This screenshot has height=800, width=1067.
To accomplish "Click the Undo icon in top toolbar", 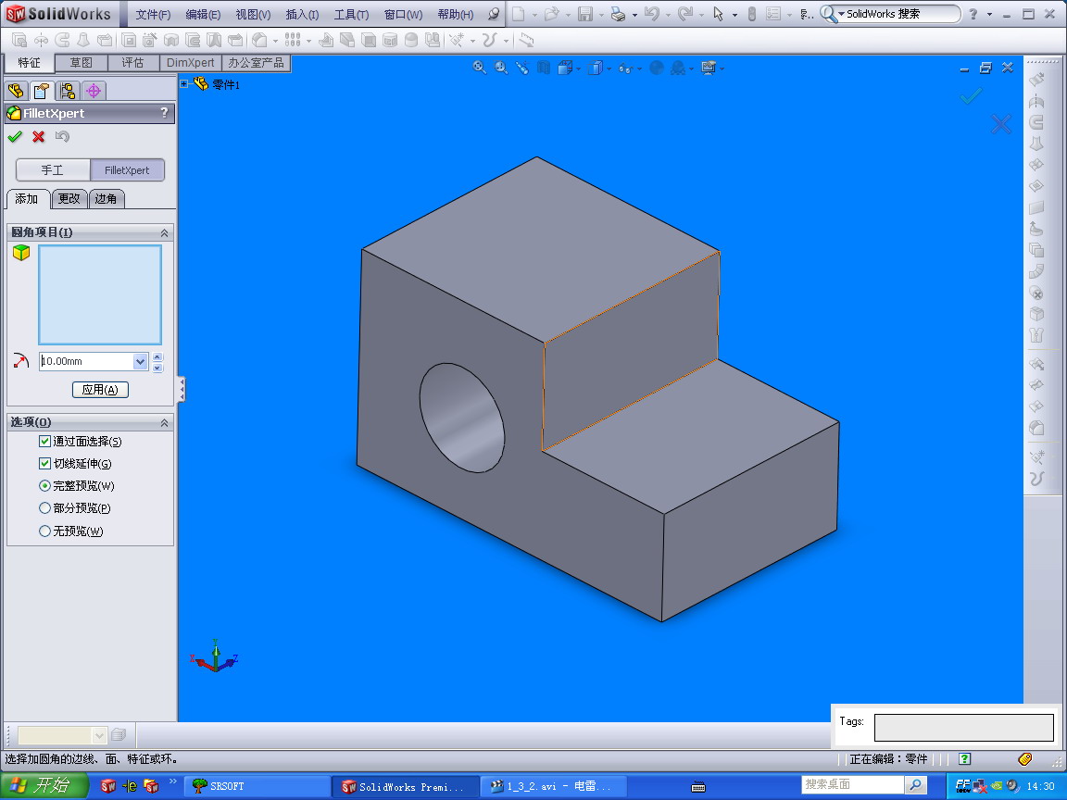I will 651,14.
